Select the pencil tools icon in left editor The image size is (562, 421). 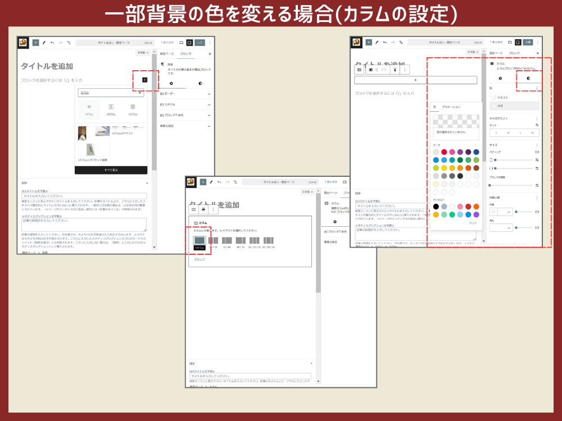44,43
